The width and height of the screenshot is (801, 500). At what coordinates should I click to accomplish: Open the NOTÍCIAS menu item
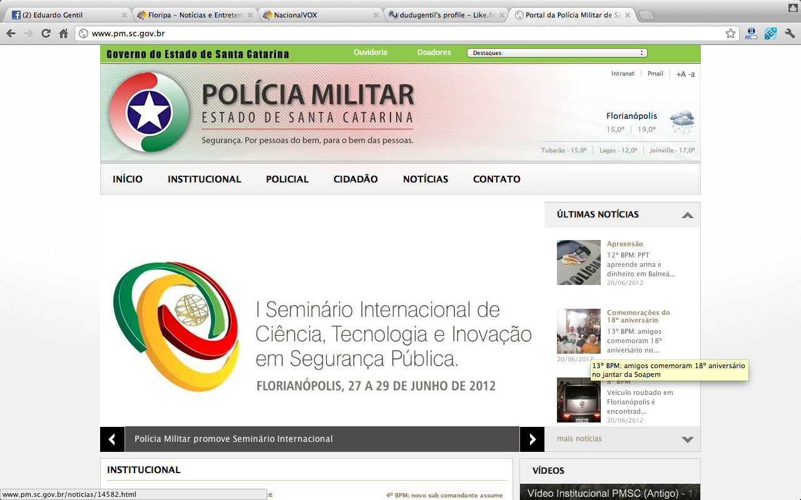click(426, 179)
